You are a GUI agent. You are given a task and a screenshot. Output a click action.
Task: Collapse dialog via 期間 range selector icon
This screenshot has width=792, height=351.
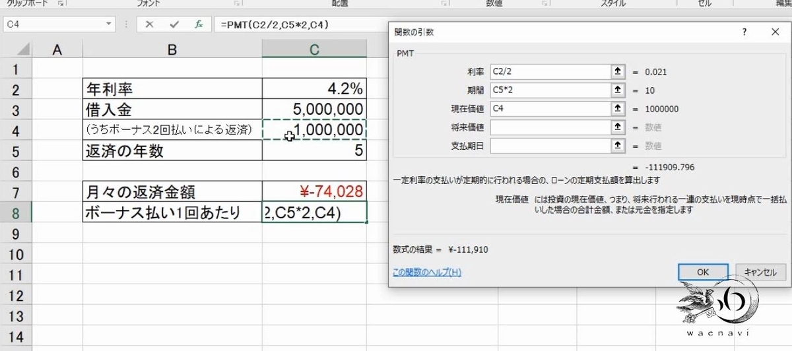[618, 90]
